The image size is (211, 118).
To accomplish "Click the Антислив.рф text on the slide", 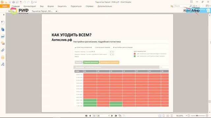I will 62,40.
